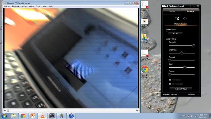Open the Integrated Webcam dropdown
The image size is (211, 119).
tap(171, 95)
